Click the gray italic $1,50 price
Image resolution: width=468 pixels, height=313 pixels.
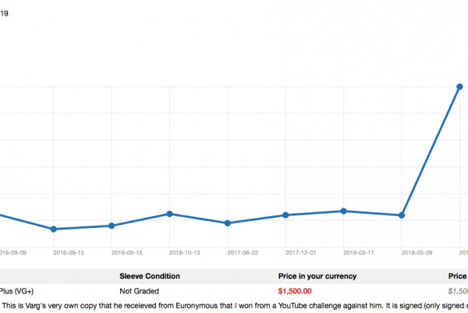[457, 291]
